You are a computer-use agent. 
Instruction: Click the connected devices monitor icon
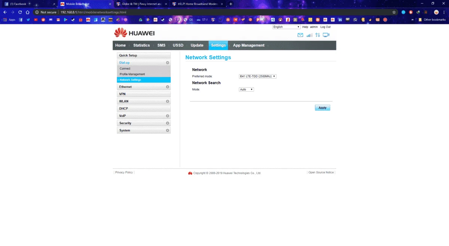pos(326,35)
